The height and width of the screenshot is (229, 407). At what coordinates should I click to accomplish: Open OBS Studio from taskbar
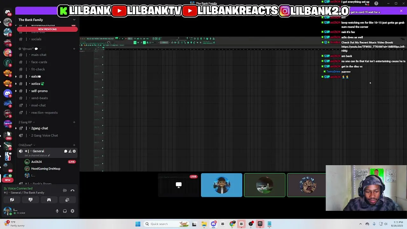[x=251, y=224]
